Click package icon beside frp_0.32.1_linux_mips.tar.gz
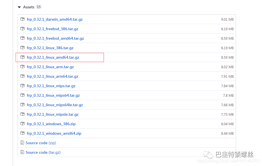 [x=22, y=86]
